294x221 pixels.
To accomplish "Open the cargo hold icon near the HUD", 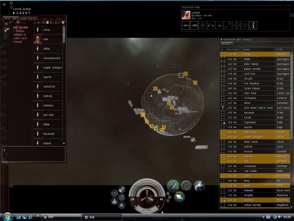I will pyautogui.click(x=122, y=189).
